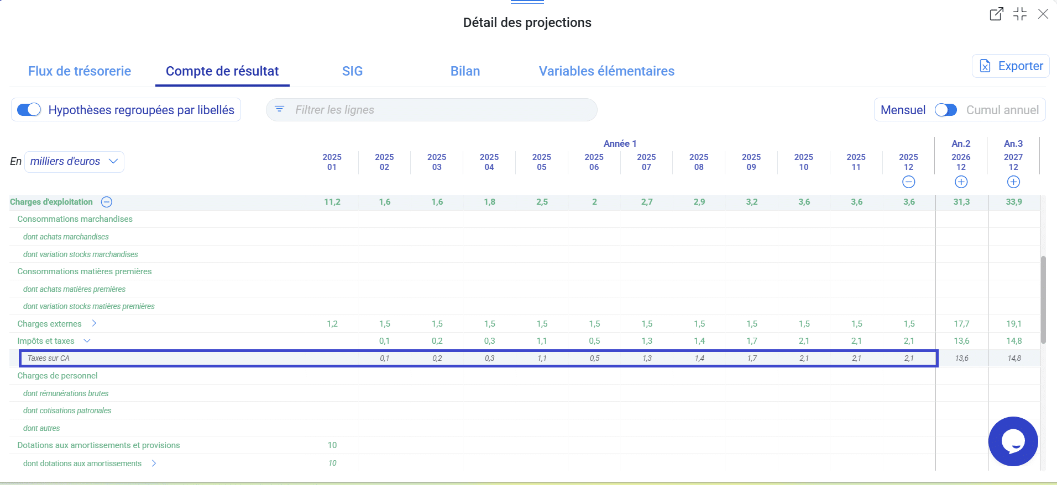This screenshot has width=1057, height=485.
Task: Open the milliers d'euros unit dropdown
Action: (74, 162)
